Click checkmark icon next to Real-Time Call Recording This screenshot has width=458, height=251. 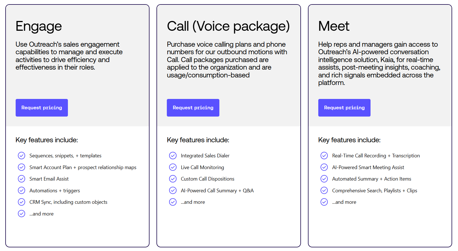[x=324, y=155]
